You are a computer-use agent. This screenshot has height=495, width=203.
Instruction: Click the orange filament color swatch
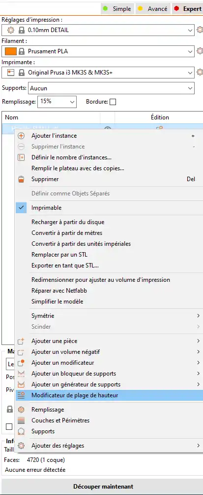click(11, 51)
